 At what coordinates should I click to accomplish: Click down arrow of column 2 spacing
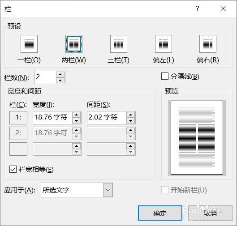(131, 136)
